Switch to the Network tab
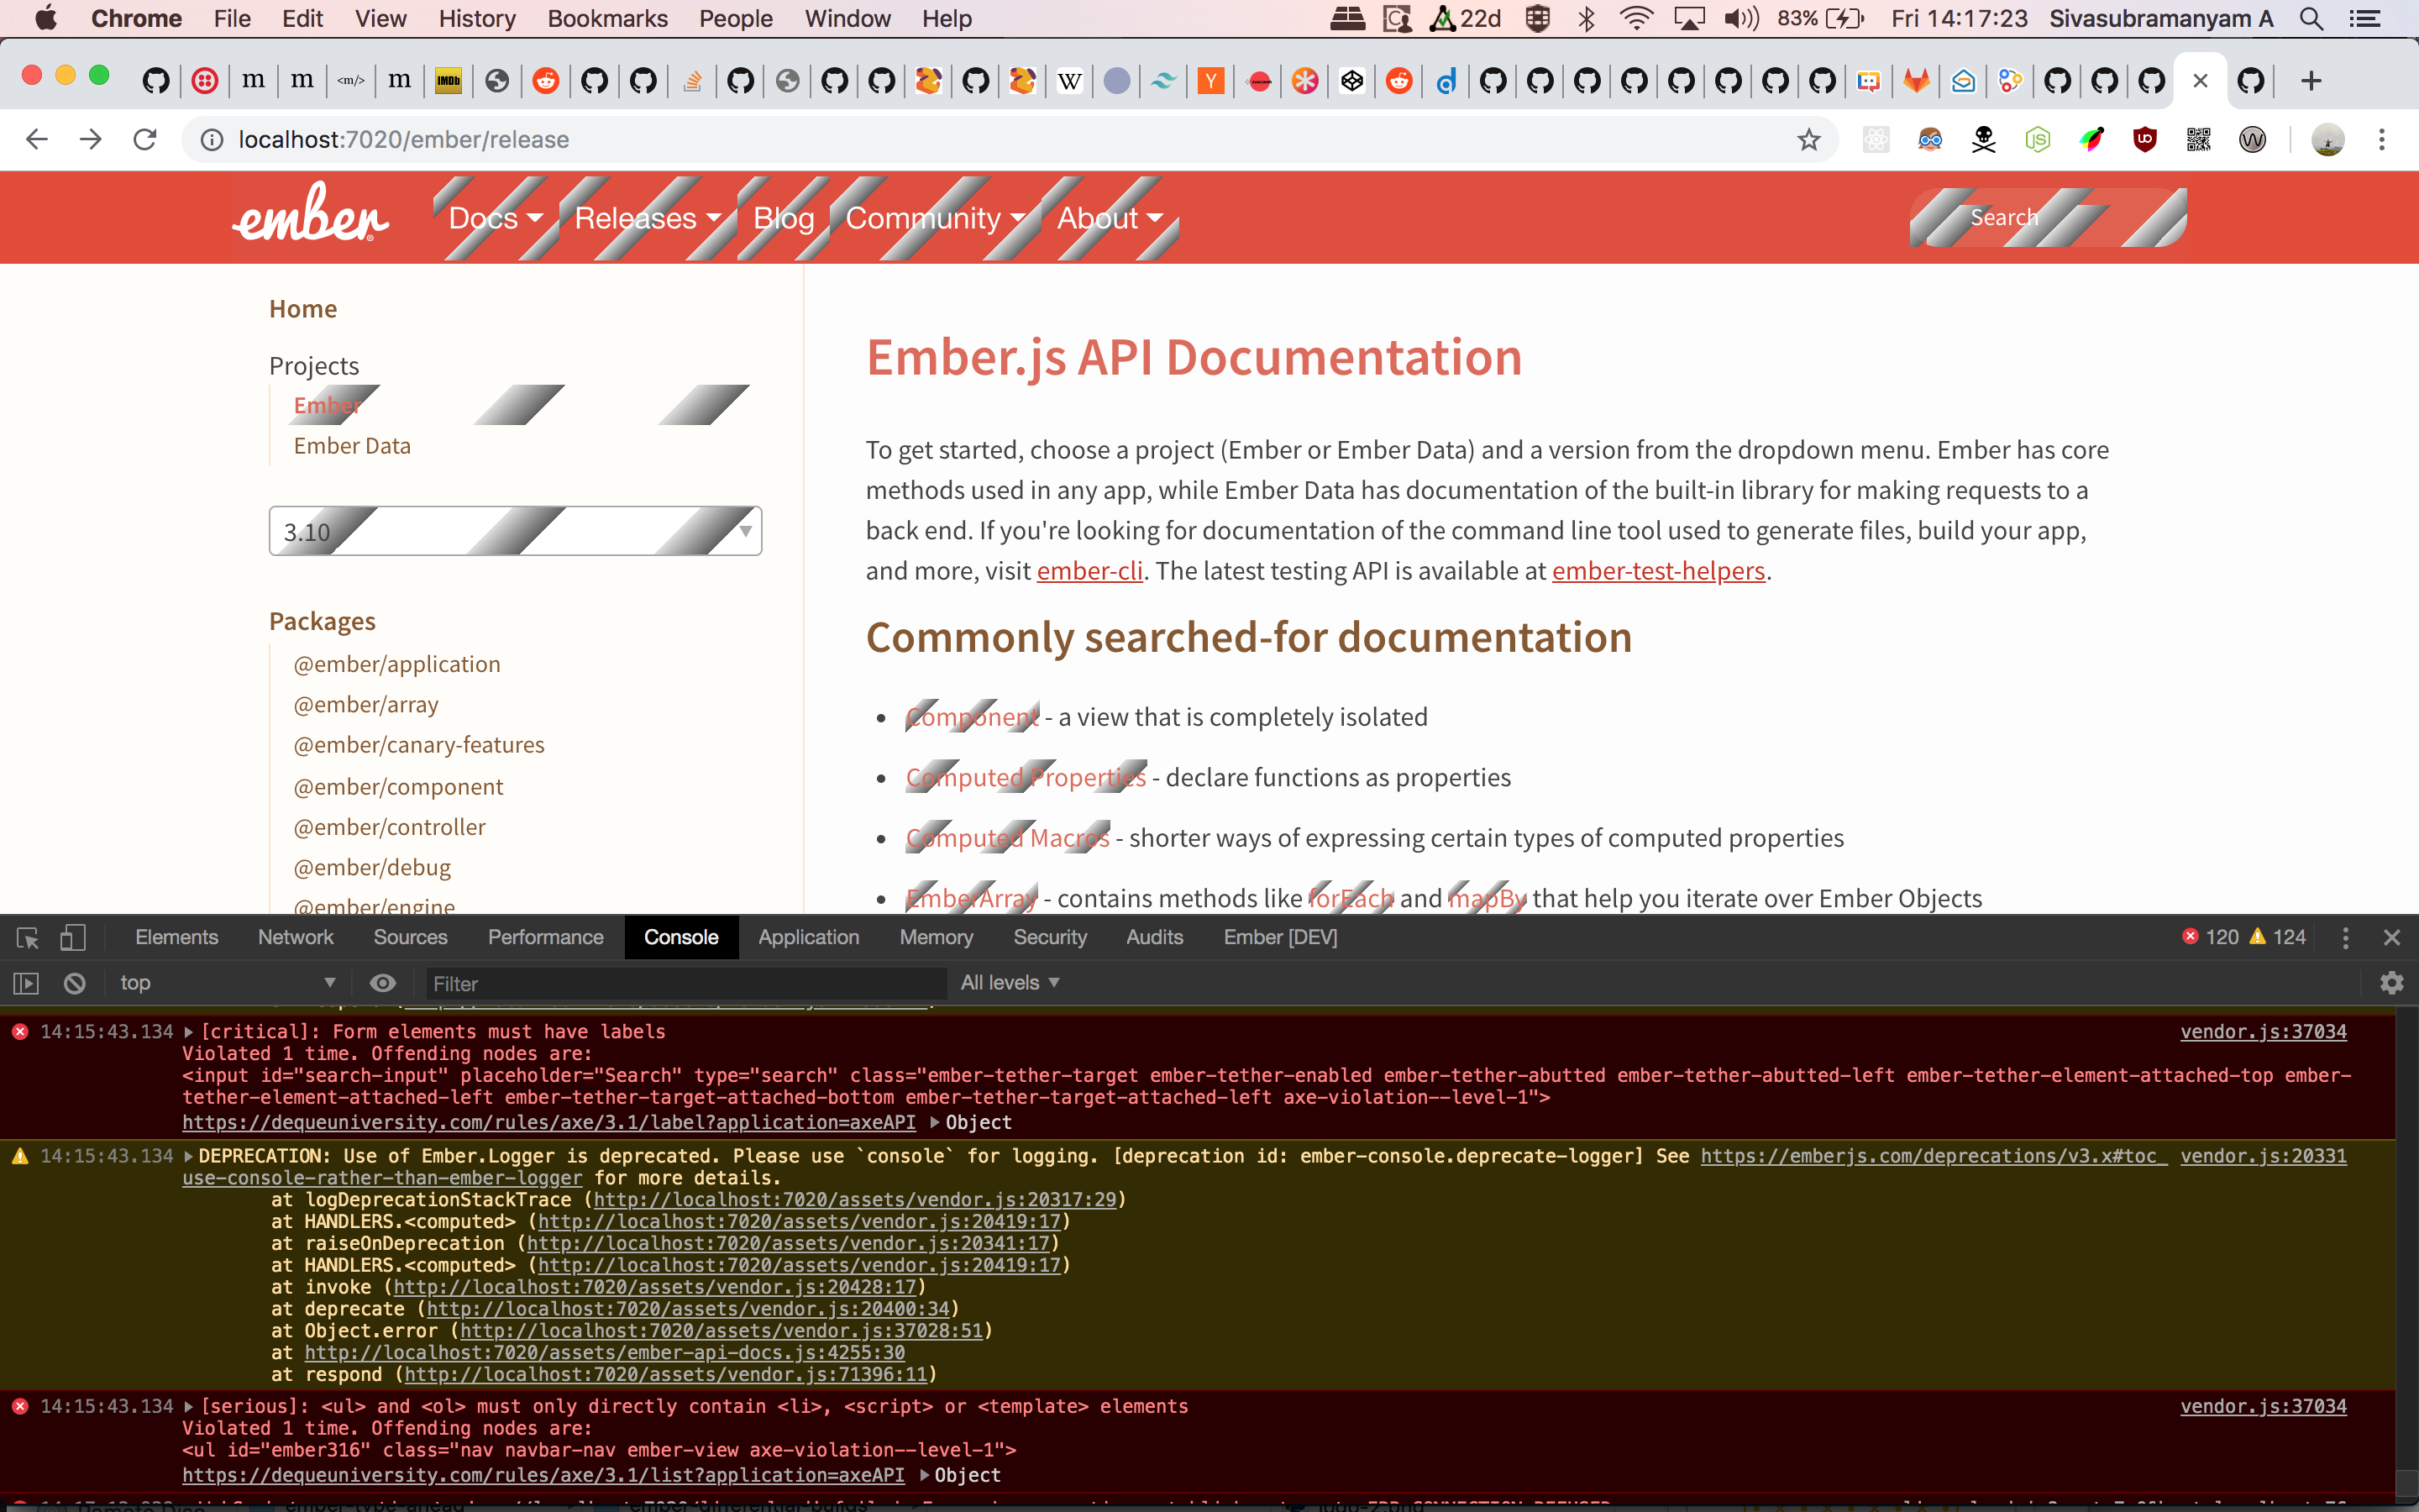2419x1512 pixels. coord(295,938)
